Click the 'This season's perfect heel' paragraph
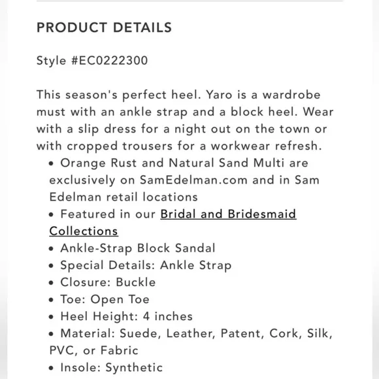Image resolution: width=379 pixels, height=379 pixels. pyautogui.click(x=185, y=120)
